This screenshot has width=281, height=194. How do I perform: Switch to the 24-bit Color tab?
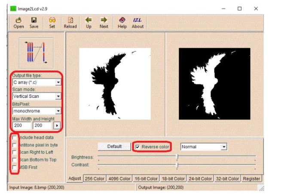pos(200,179)
